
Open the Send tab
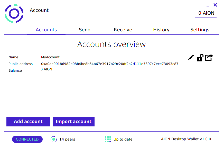[x=85, y=30]
